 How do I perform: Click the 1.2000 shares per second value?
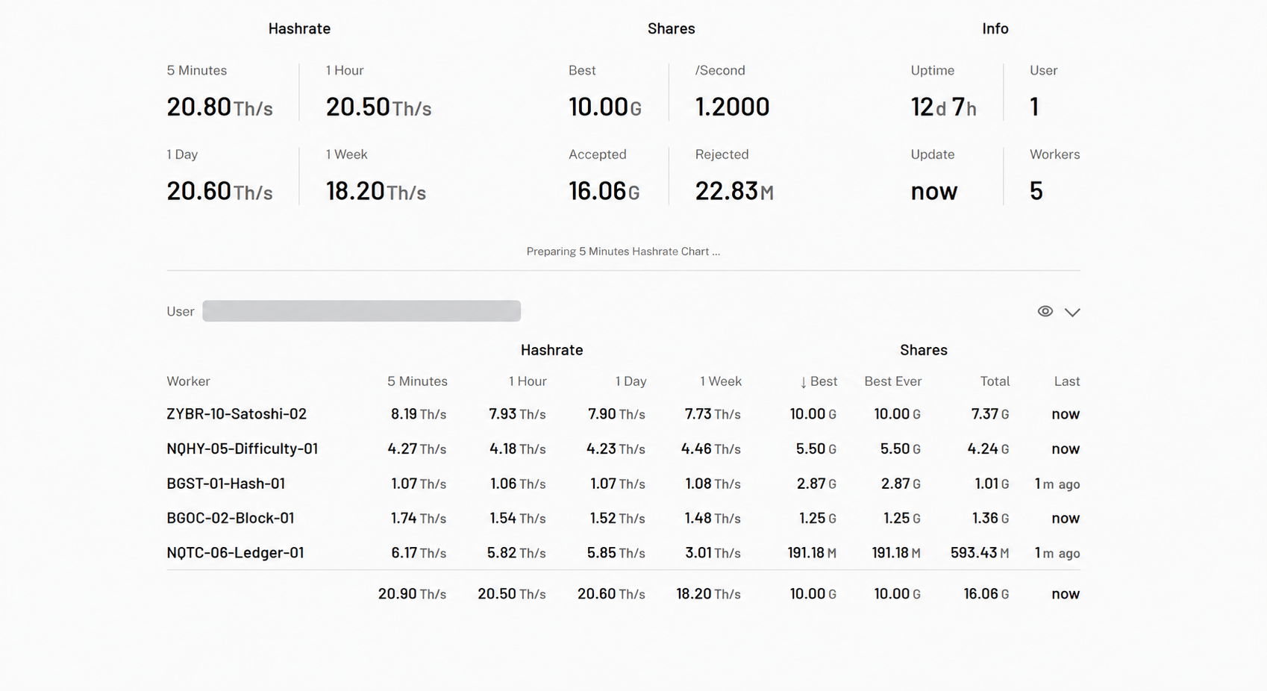tap(732, 107)
